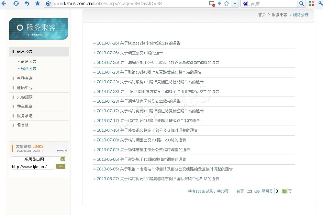
Task: Open 换乘查询 in sidebar
Action: tap(25, 78)
